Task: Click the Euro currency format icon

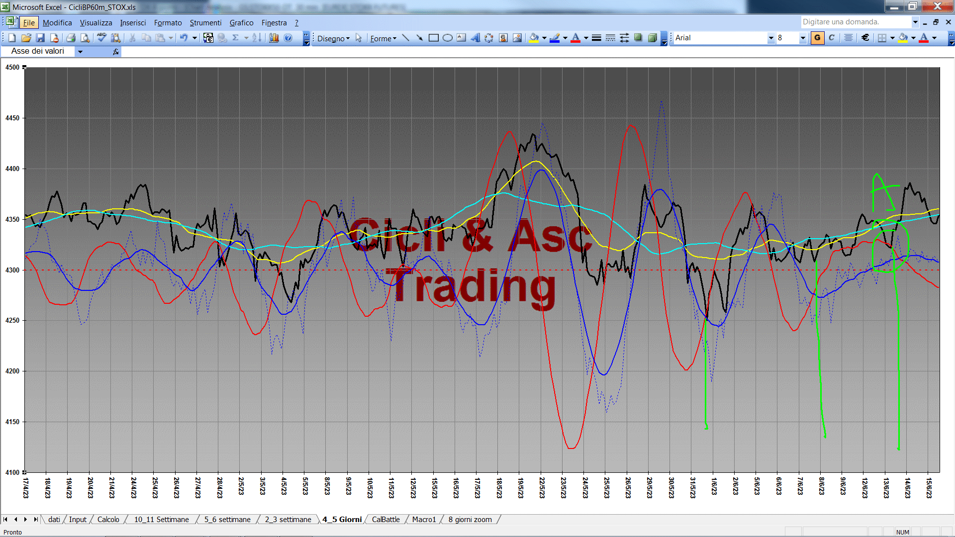Action: click(865, 38)
